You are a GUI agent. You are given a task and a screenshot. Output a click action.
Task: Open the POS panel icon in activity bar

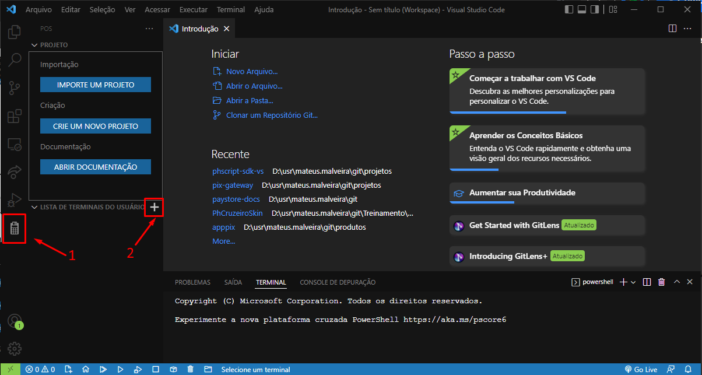(x=14, y=228)
